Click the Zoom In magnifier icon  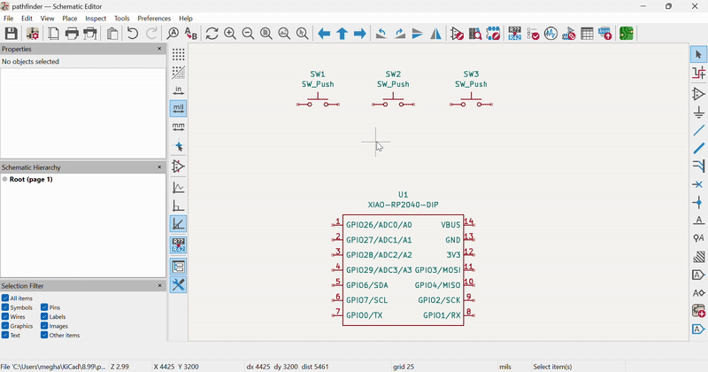point(230,34)
